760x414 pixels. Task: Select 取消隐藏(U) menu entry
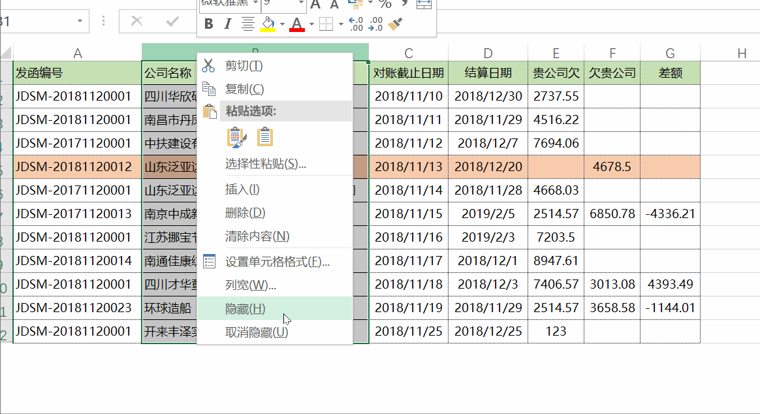tap(275, 332)
